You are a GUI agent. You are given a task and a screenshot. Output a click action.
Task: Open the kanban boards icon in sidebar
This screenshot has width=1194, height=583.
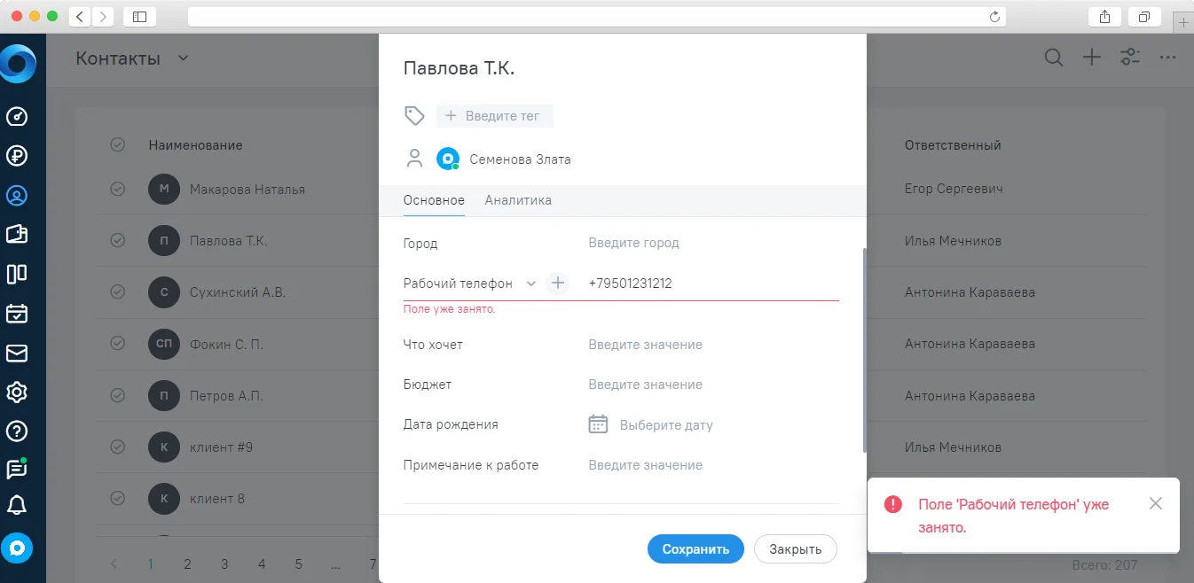pyautogui.click(x=17, y=274)
